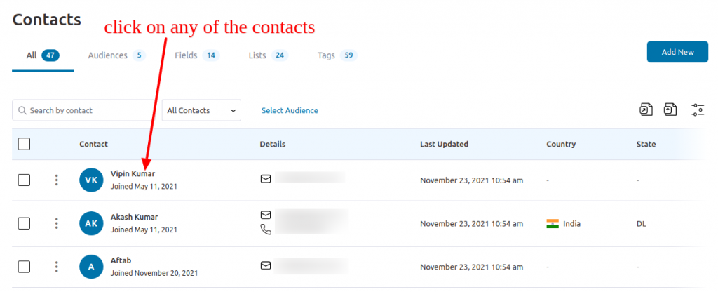Open three-dot menu for Vipin Kumar

tap(56, 180)
